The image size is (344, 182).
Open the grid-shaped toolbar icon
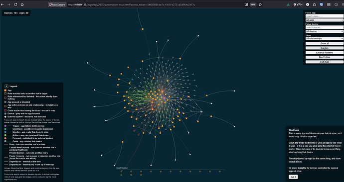point(329,4)
